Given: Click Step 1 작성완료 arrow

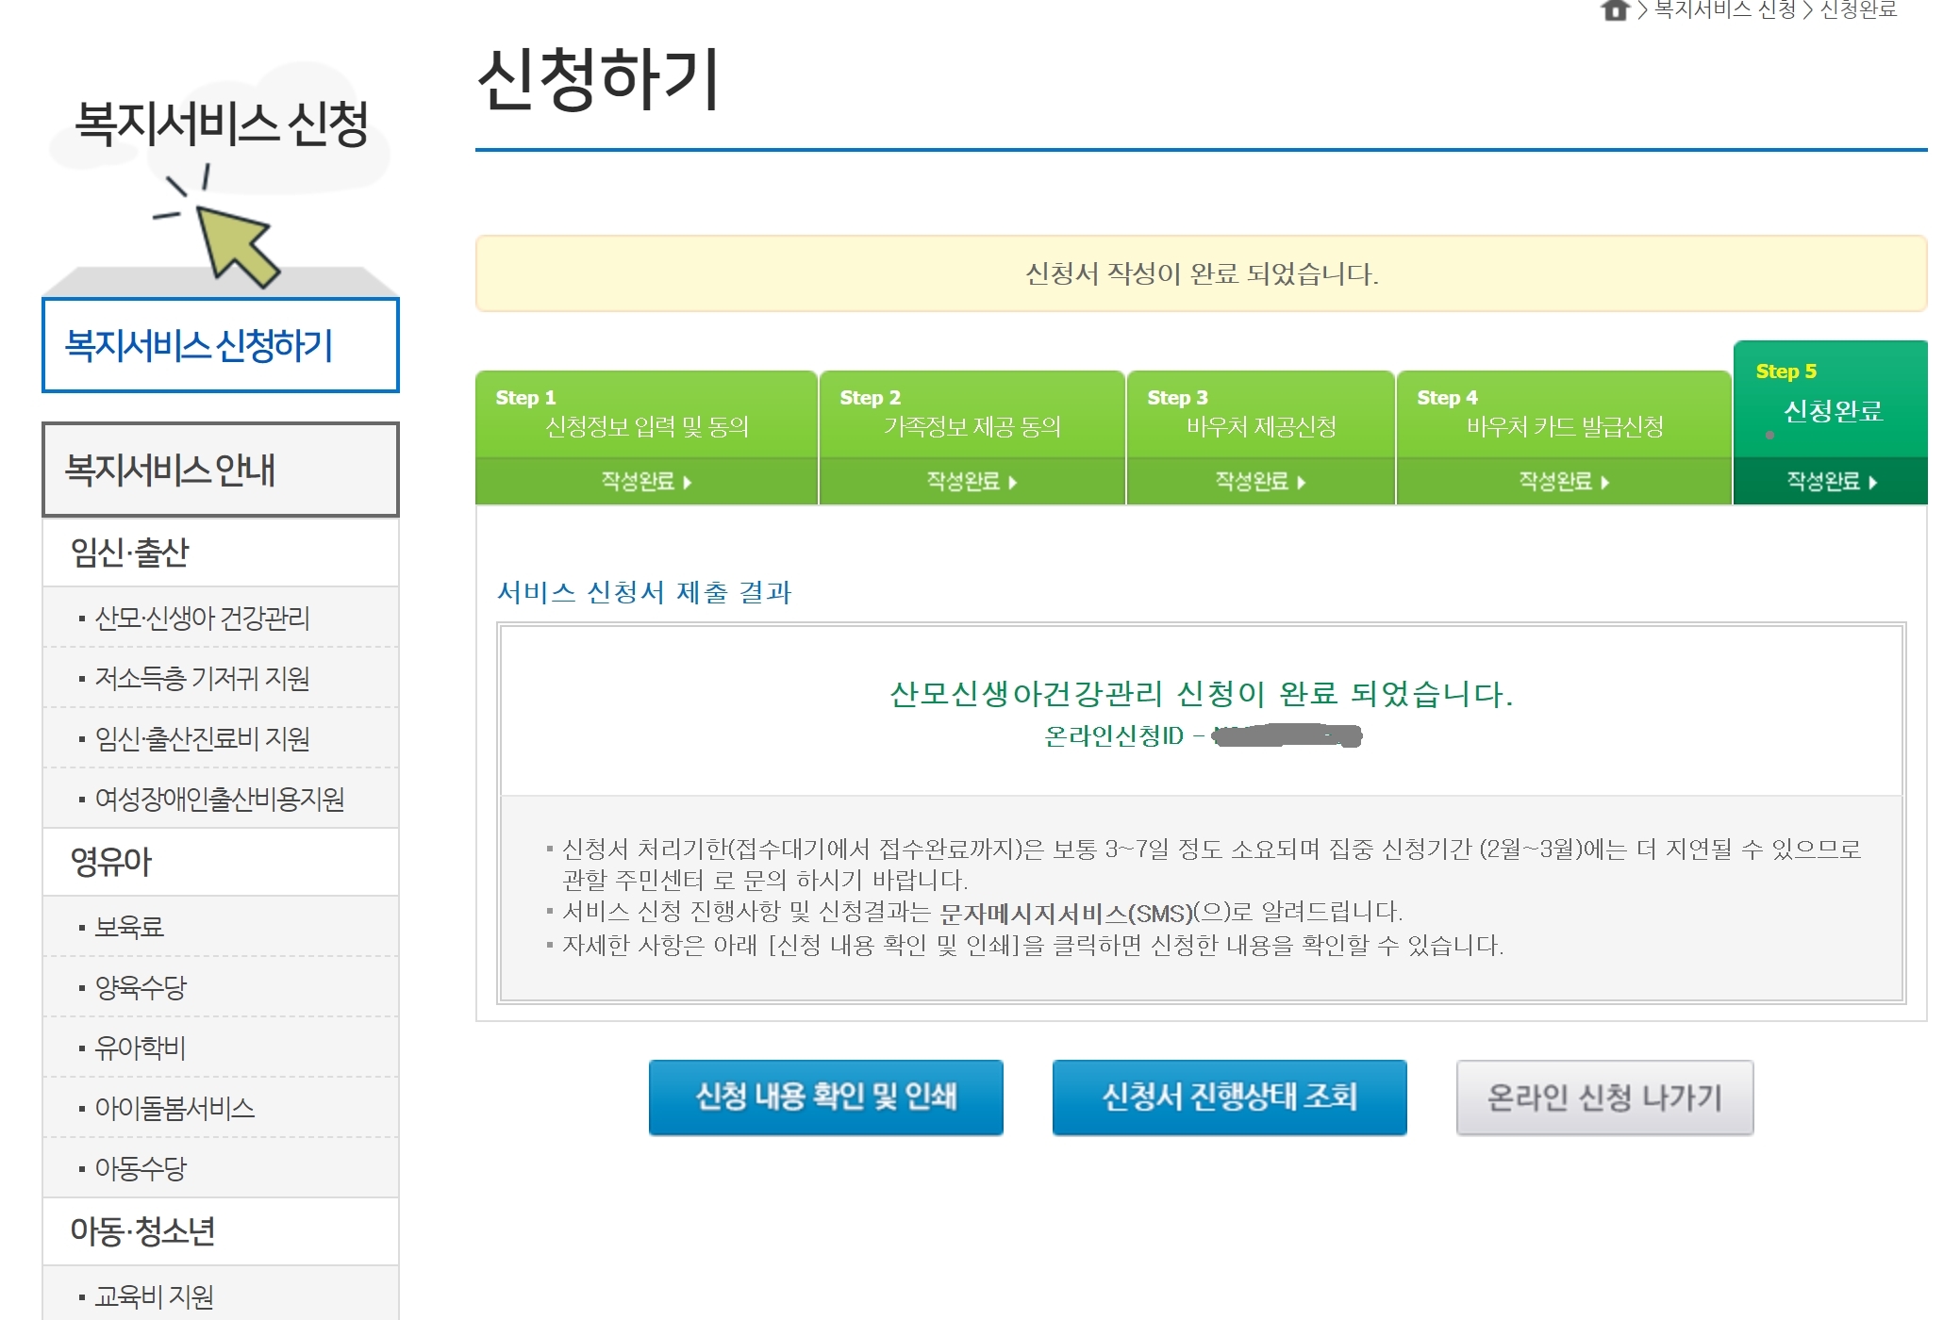Looking at the screenshot, I should (688, 483).
